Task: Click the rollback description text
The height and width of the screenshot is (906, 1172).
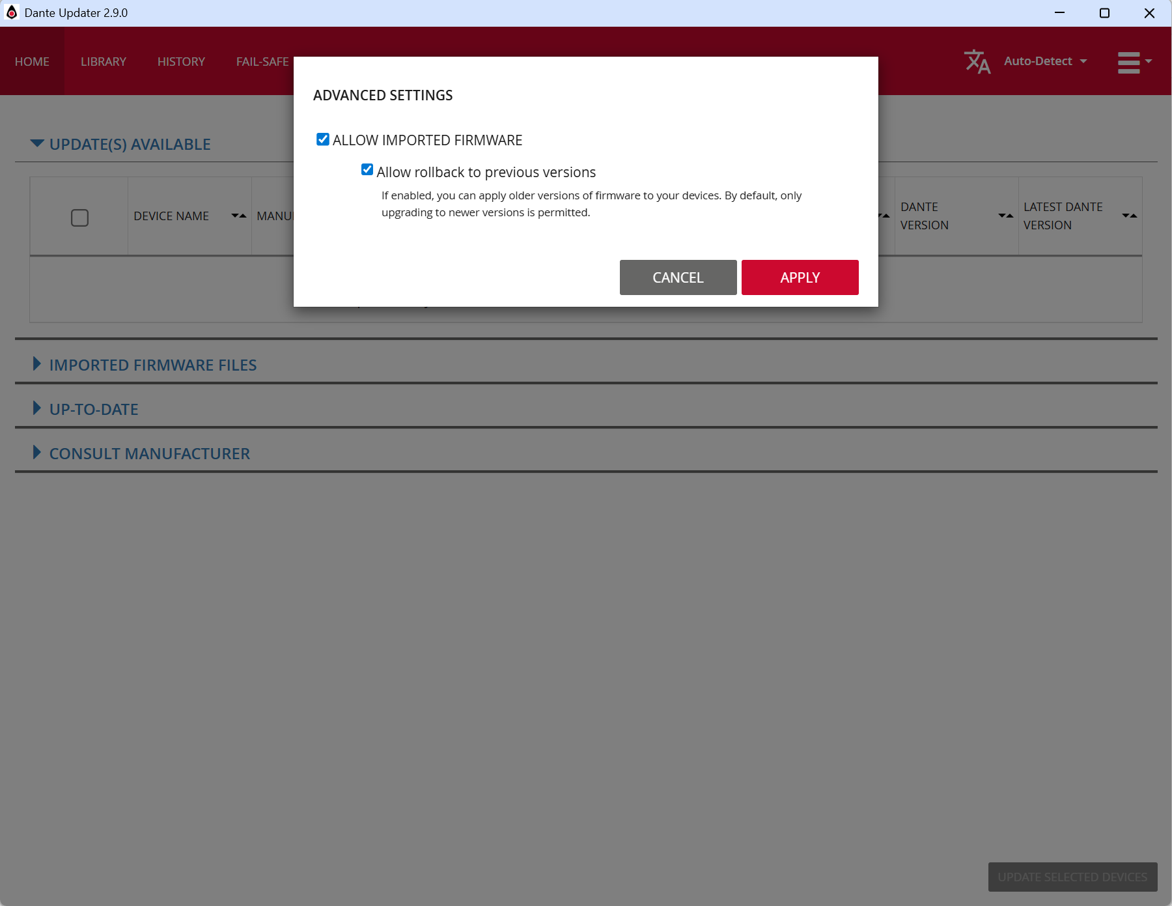Action: pos(591,204)
